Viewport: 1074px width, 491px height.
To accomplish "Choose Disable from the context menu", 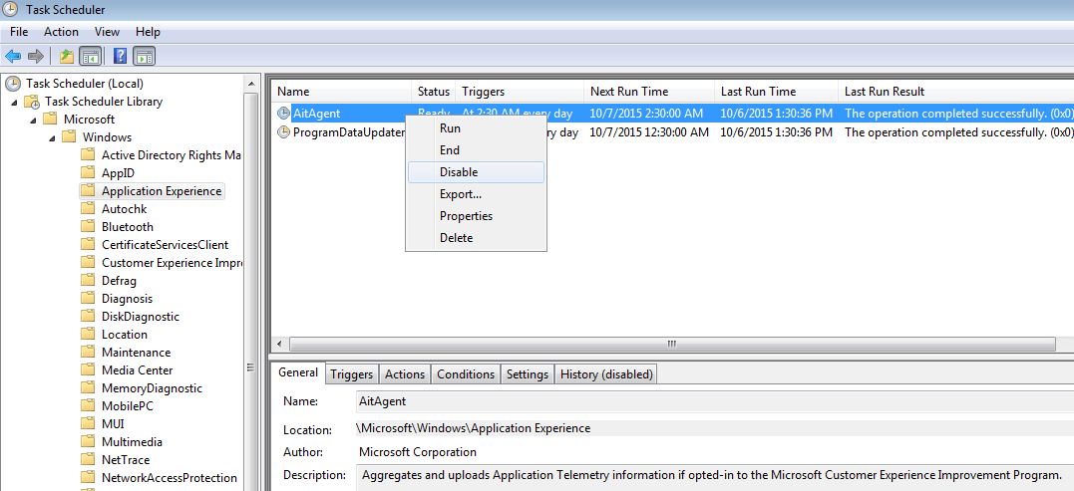I will 476,172.
